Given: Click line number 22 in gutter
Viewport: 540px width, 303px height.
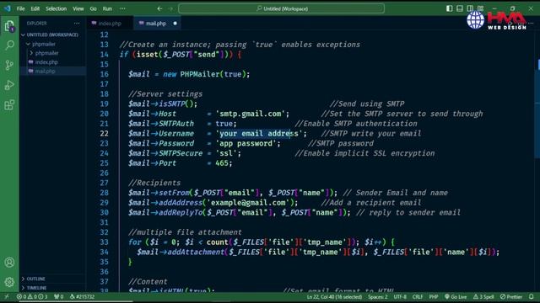Looking at the screenshot, I should tap(104, 133).
